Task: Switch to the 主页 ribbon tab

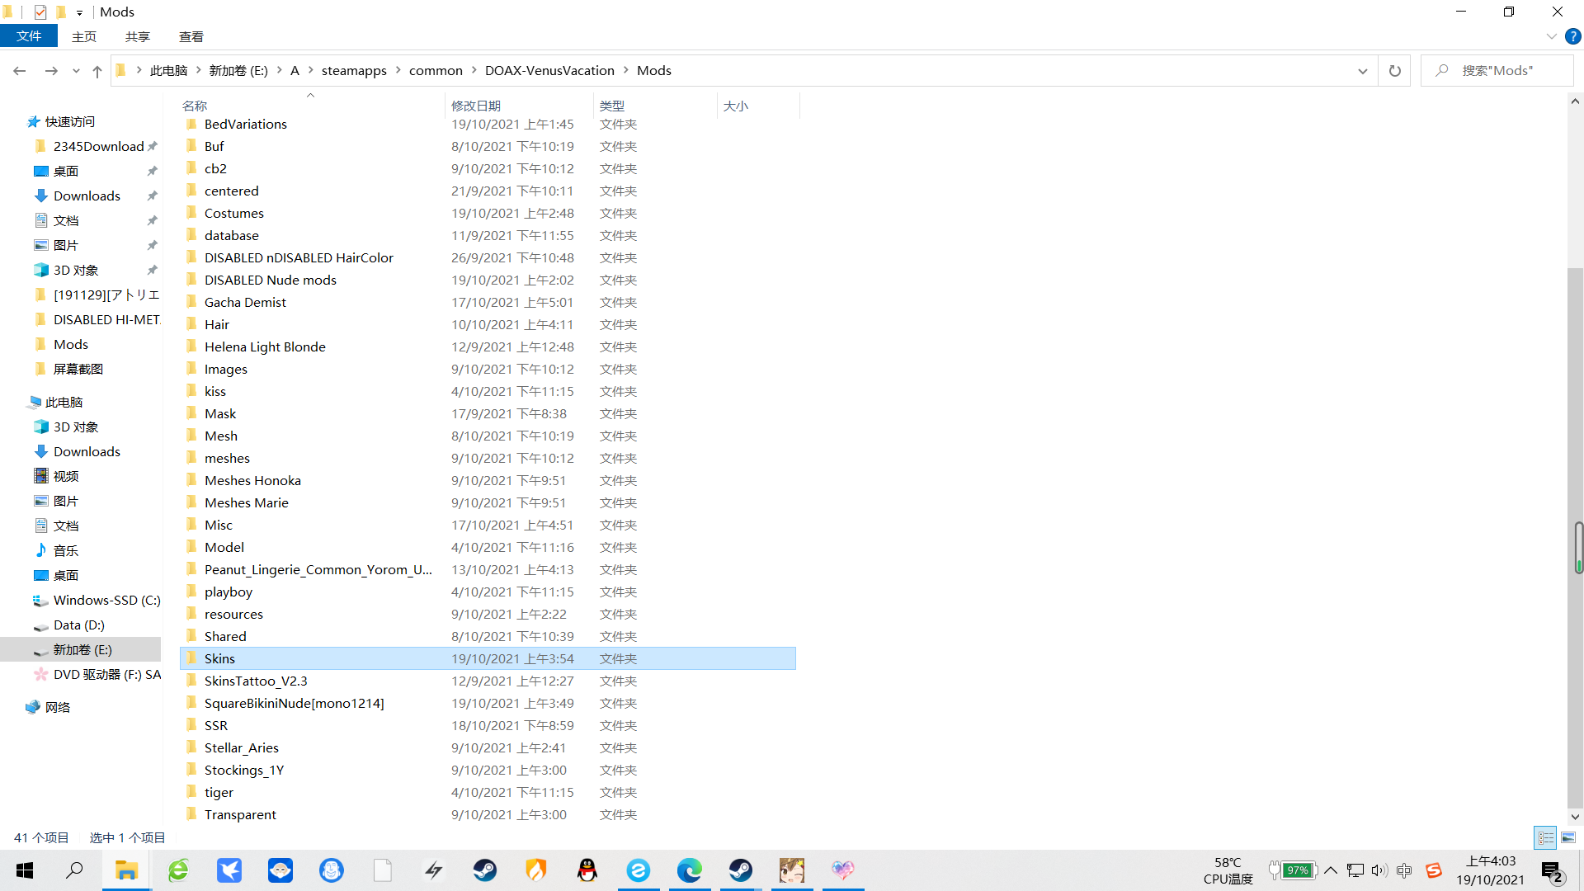Action: [84, 36]
